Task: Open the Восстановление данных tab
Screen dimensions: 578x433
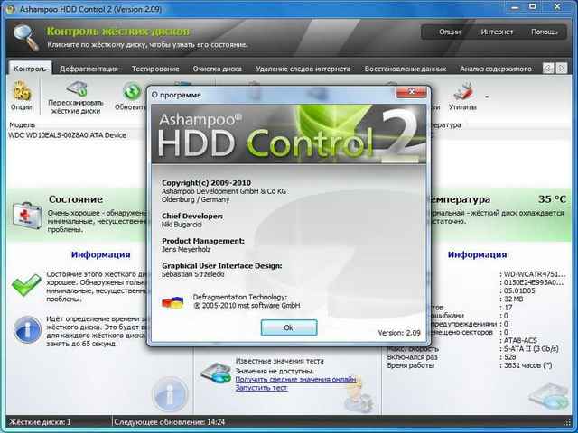Action: tap(408, 69)
